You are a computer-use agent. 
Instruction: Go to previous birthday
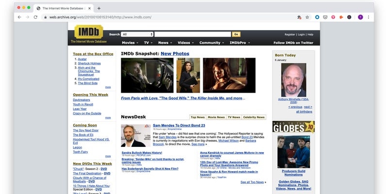(295, 107)
